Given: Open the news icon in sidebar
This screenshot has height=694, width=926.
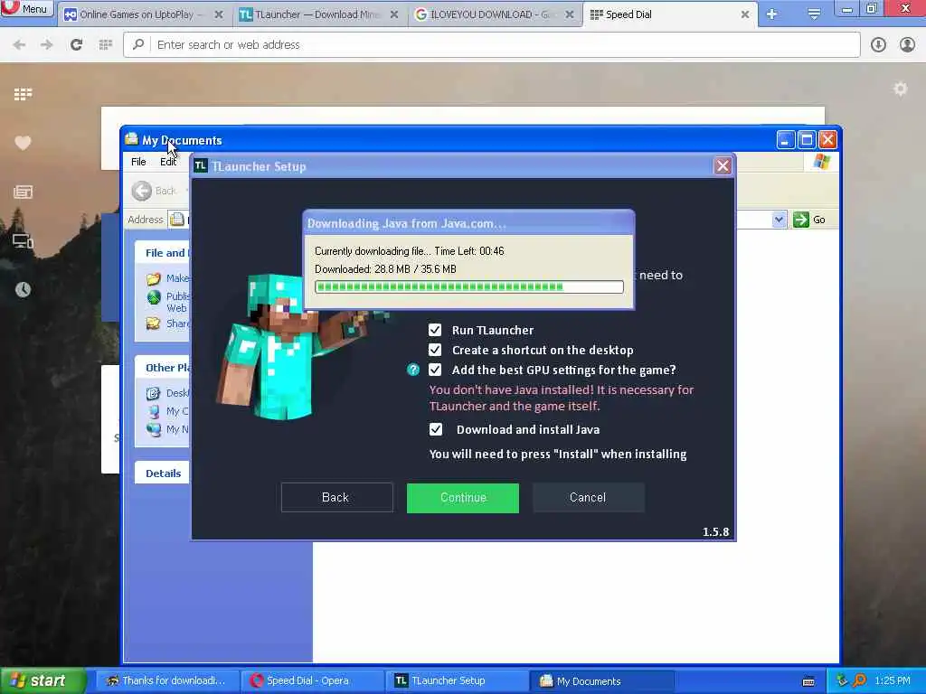Looking at the screenshot, I should pos(23,192).
